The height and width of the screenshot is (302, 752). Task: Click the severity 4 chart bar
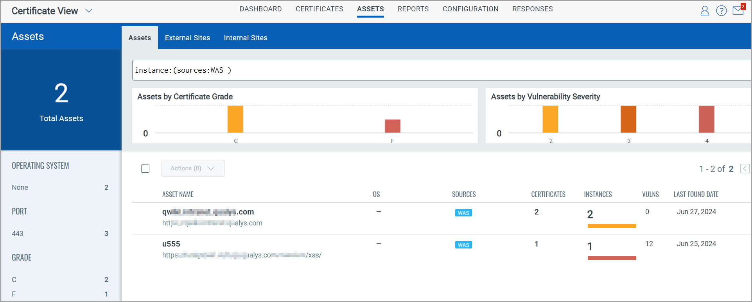click(x=707, y=119)
